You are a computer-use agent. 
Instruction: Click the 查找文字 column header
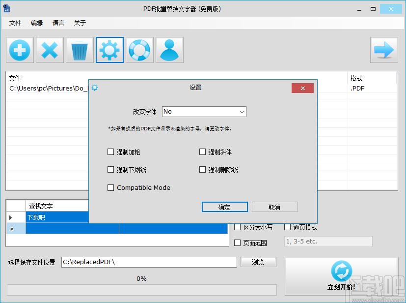(57, 206)
